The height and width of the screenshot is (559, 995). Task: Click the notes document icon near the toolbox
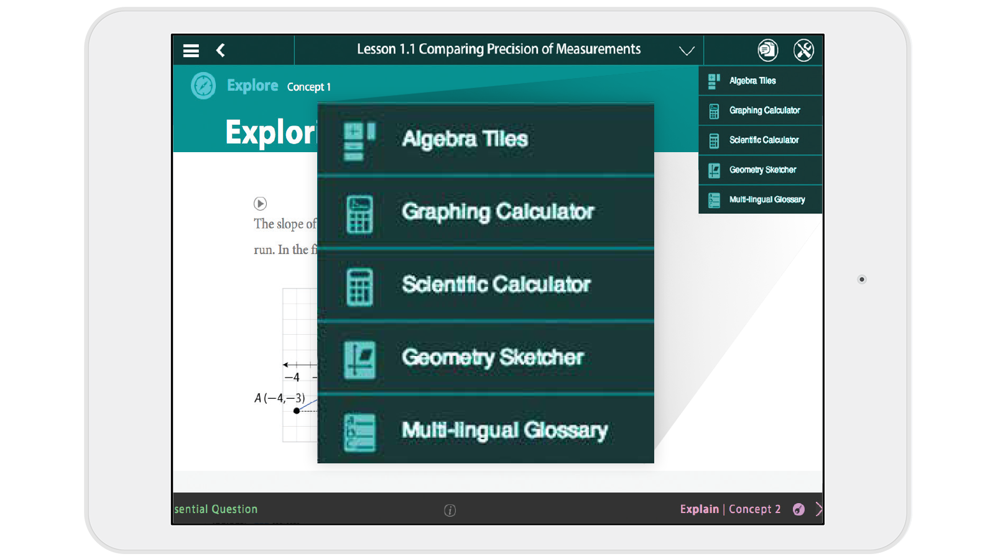click(x=767, y=50)
